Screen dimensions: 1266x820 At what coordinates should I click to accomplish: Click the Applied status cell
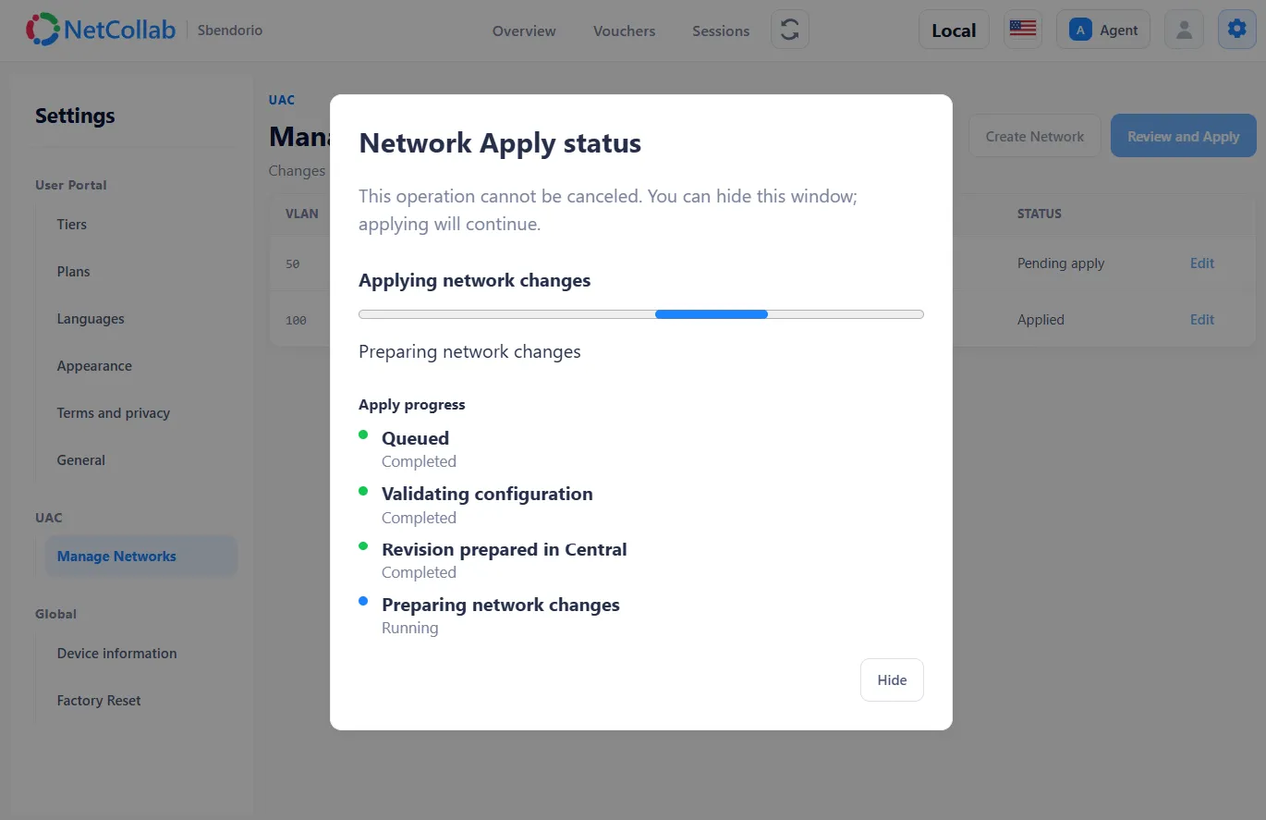point(1041,320)
